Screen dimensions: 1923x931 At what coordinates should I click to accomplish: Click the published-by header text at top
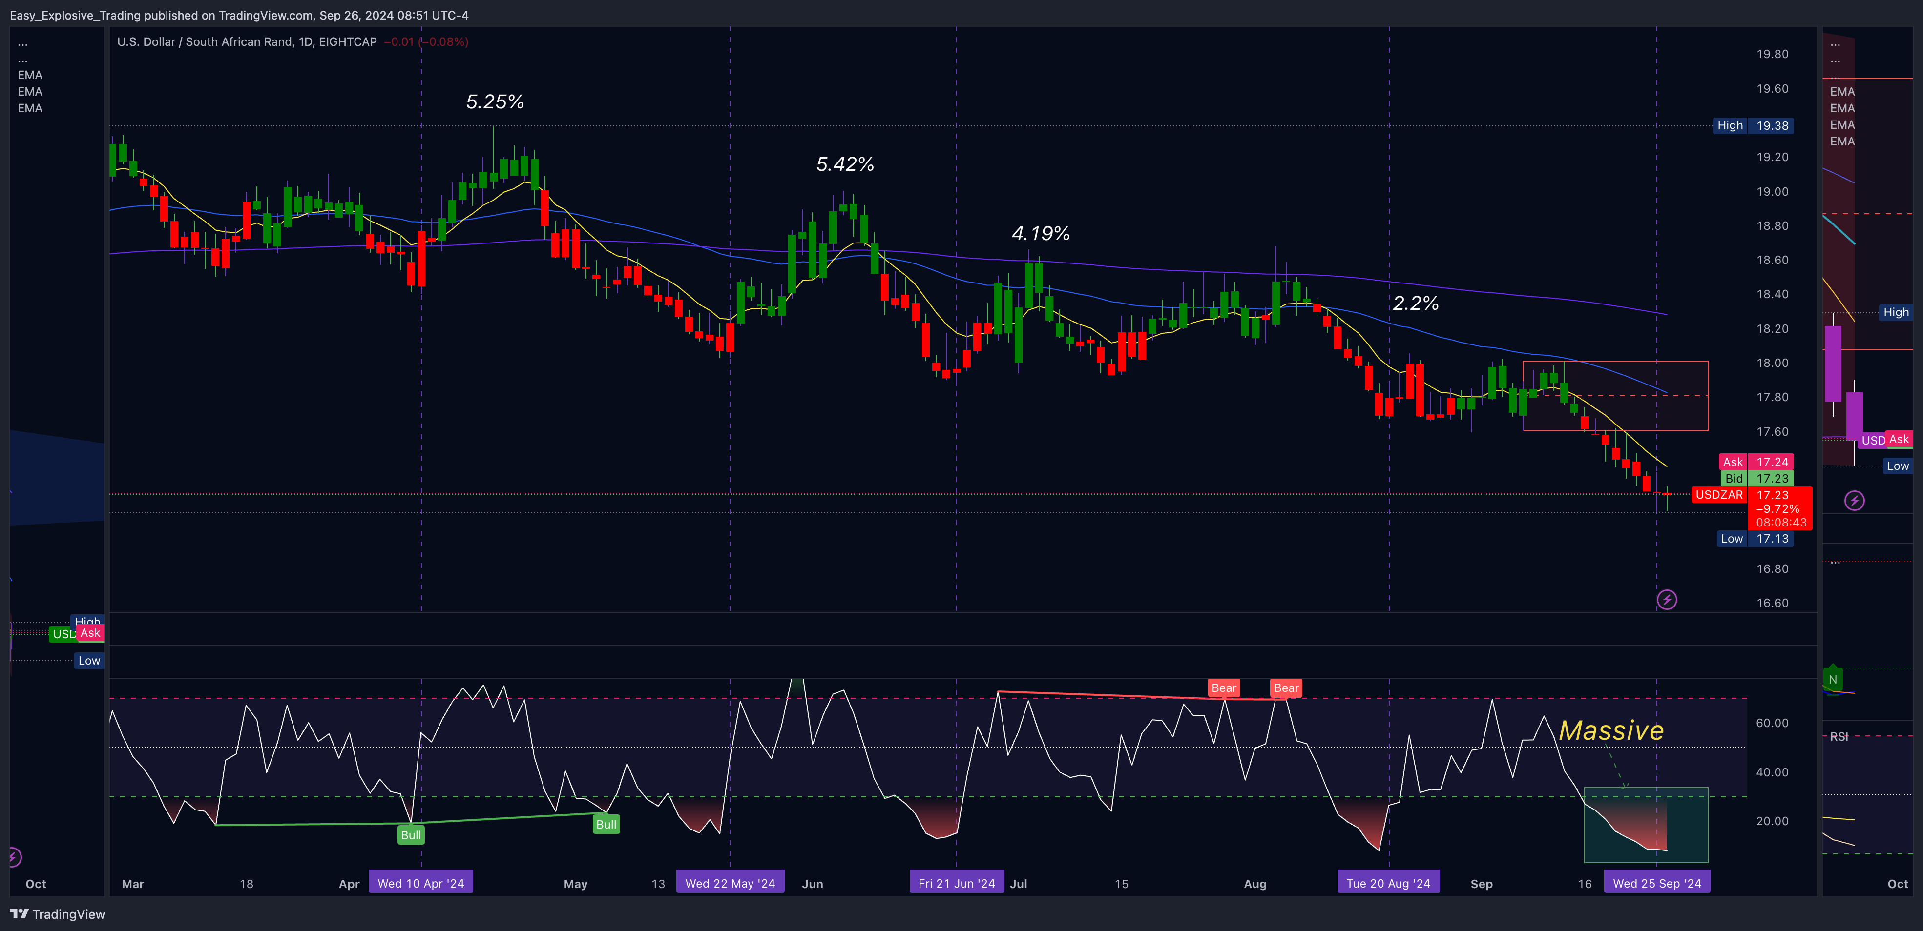(x=239, y=15)
